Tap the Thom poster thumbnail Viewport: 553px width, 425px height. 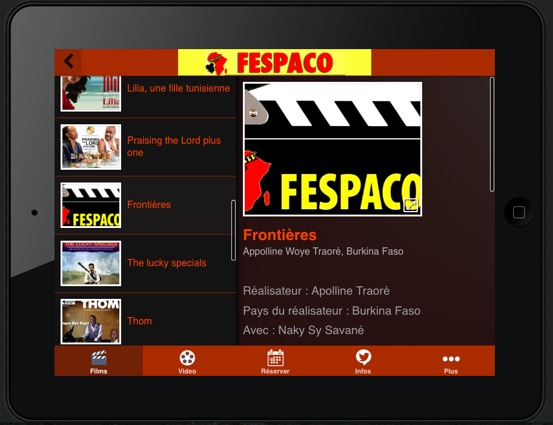pos(91,321)
